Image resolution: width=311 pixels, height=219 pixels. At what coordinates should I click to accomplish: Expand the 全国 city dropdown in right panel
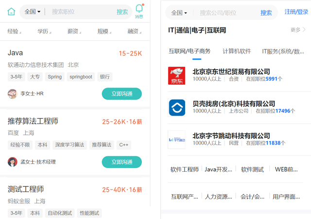pos(179,13)
